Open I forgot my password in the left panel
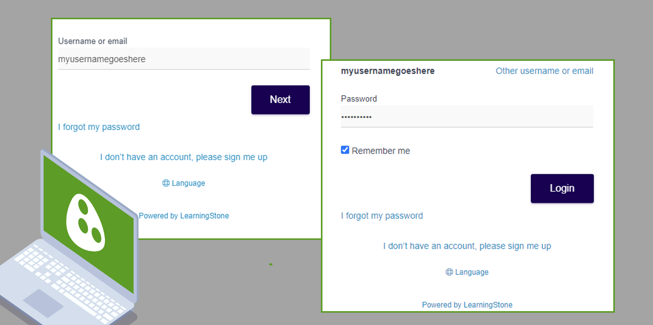 pos(99,127)
